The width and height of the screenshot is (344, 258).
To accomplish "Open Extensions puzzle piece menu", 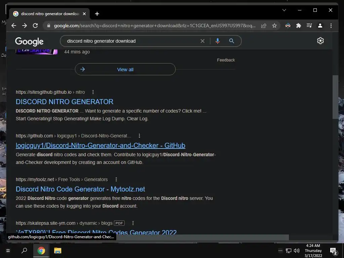I will tap(299, 26).
